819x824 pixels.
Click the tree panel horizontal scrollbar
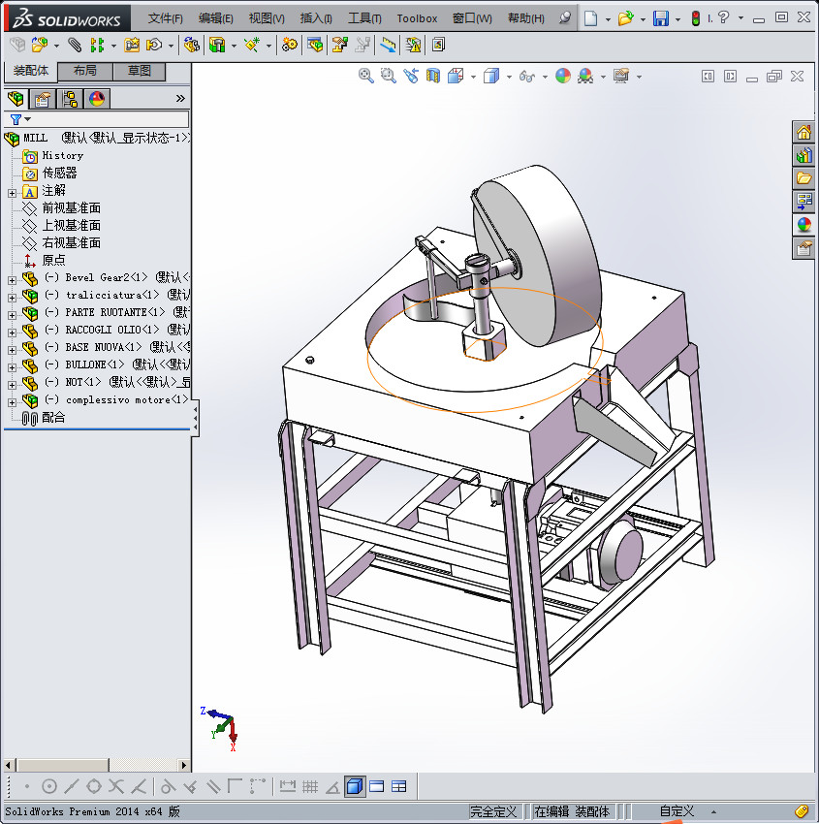click(96, 765)
